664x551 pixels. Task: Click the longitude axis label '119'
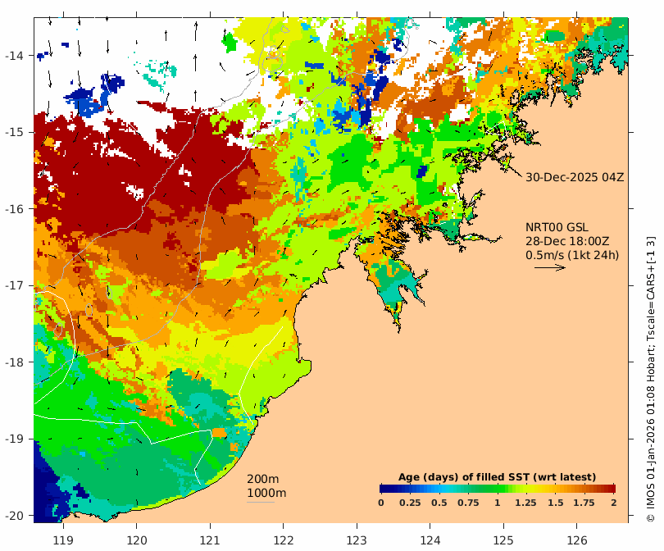coord(63,540)
